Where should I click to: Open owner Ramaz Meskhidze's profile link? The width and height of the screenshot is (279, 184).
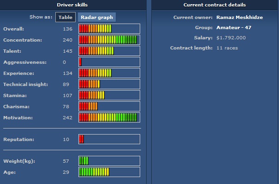coord(239,17)
